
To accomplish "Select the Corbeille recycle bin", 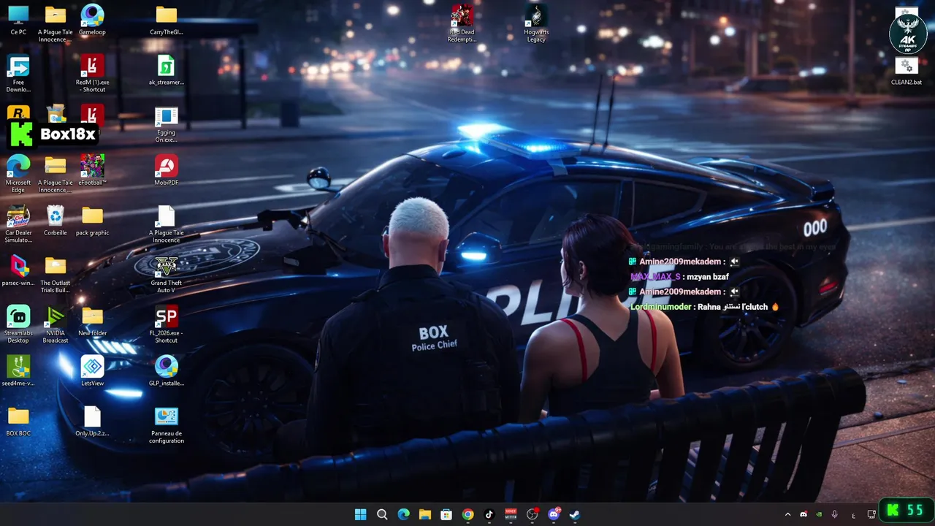I will pyautogui.click(x=56, y=221).
